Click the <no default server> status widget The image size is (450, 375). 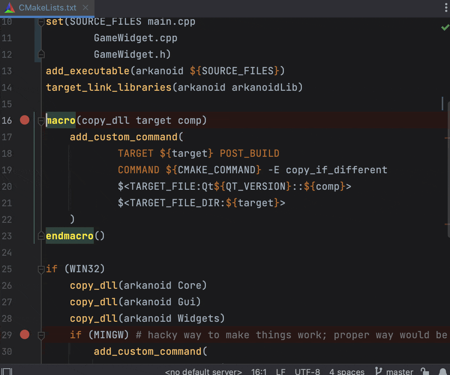[x=203, y=372]
